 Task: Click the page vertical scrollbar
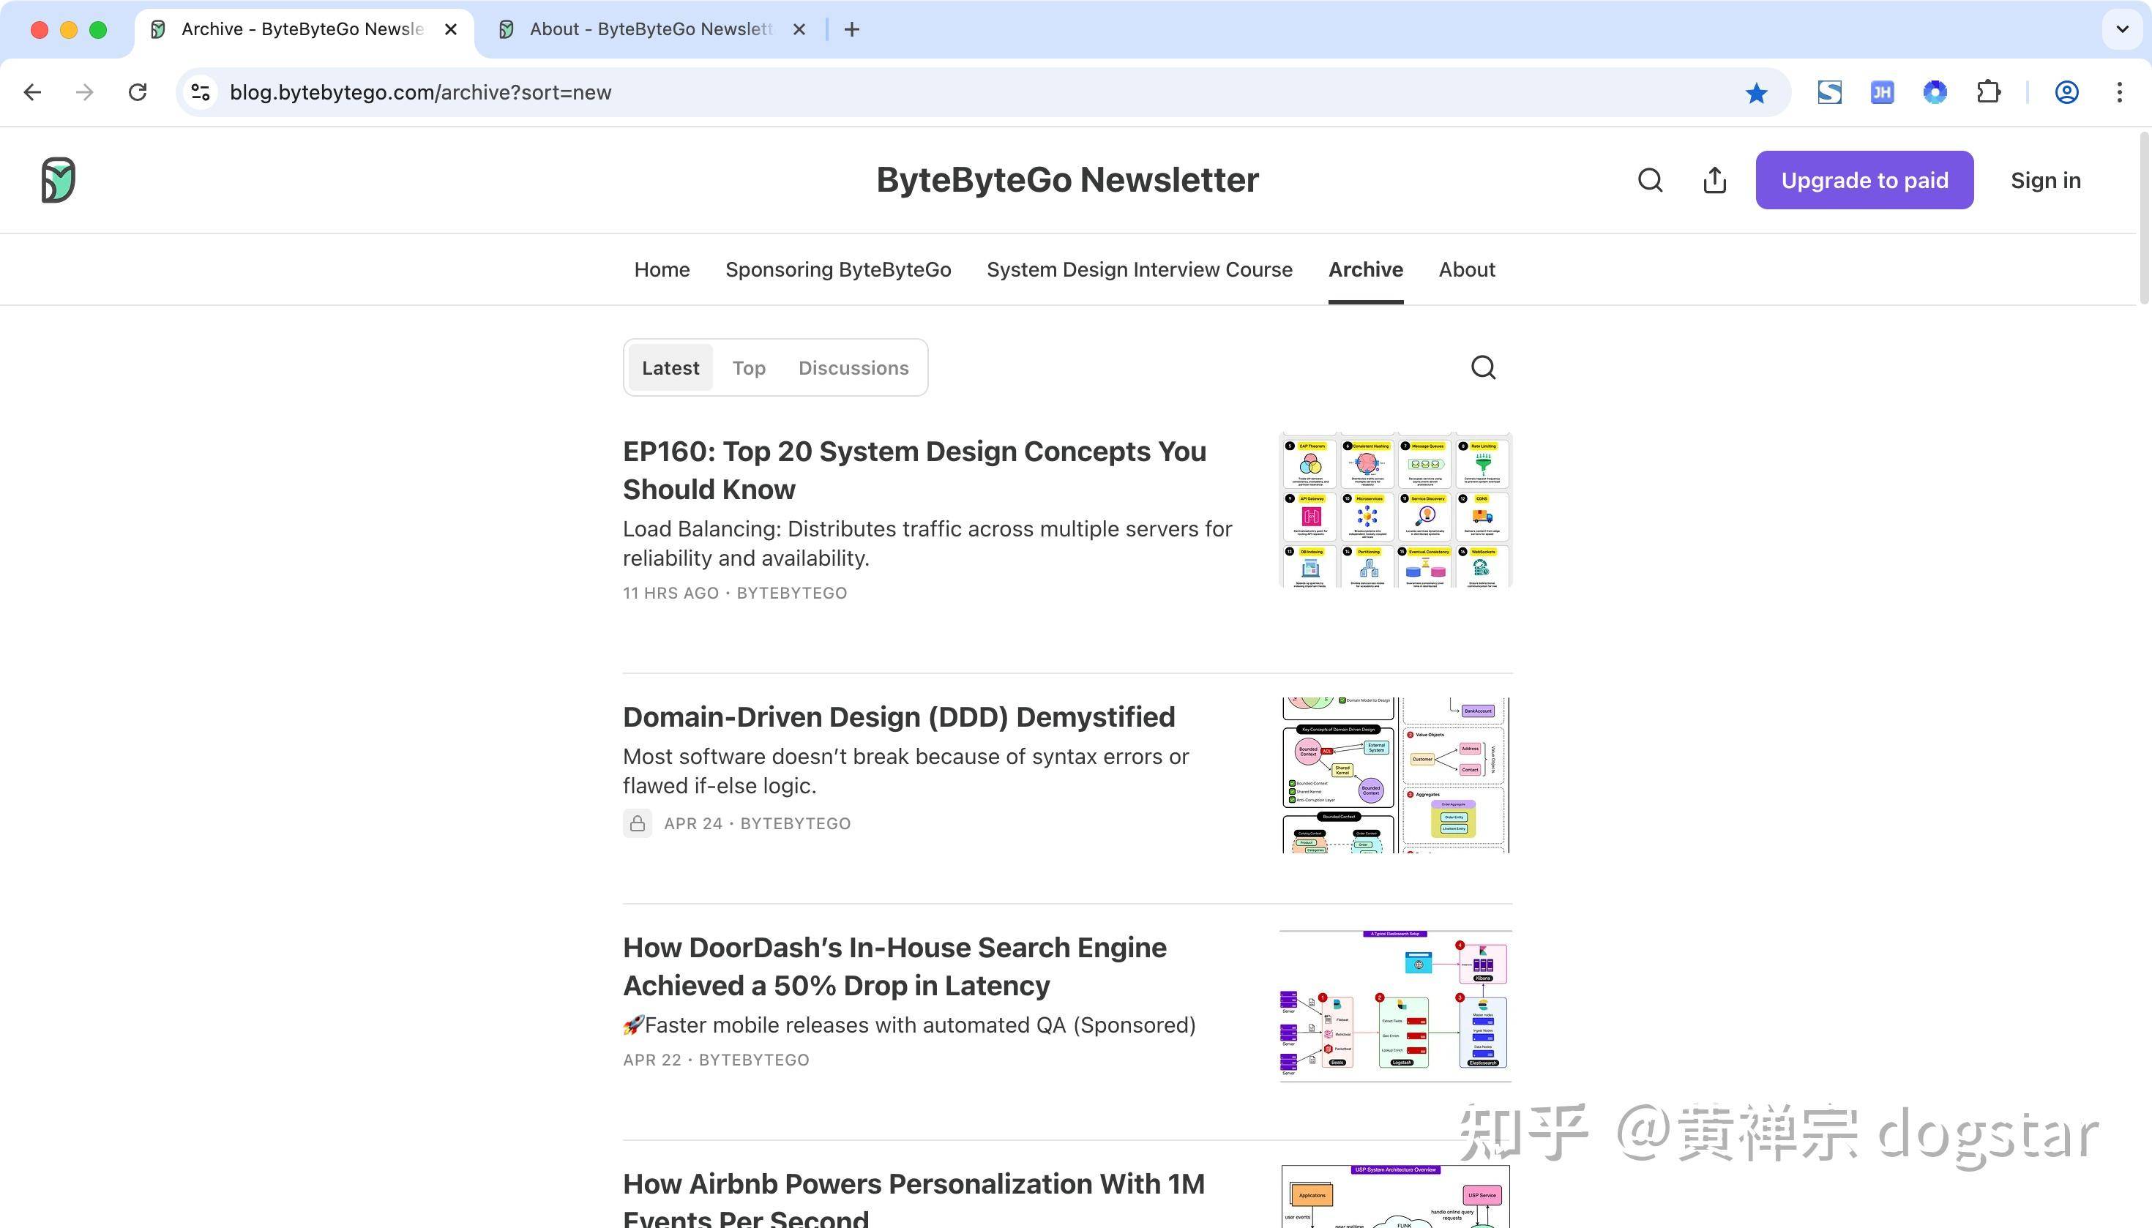point(2143,217)
